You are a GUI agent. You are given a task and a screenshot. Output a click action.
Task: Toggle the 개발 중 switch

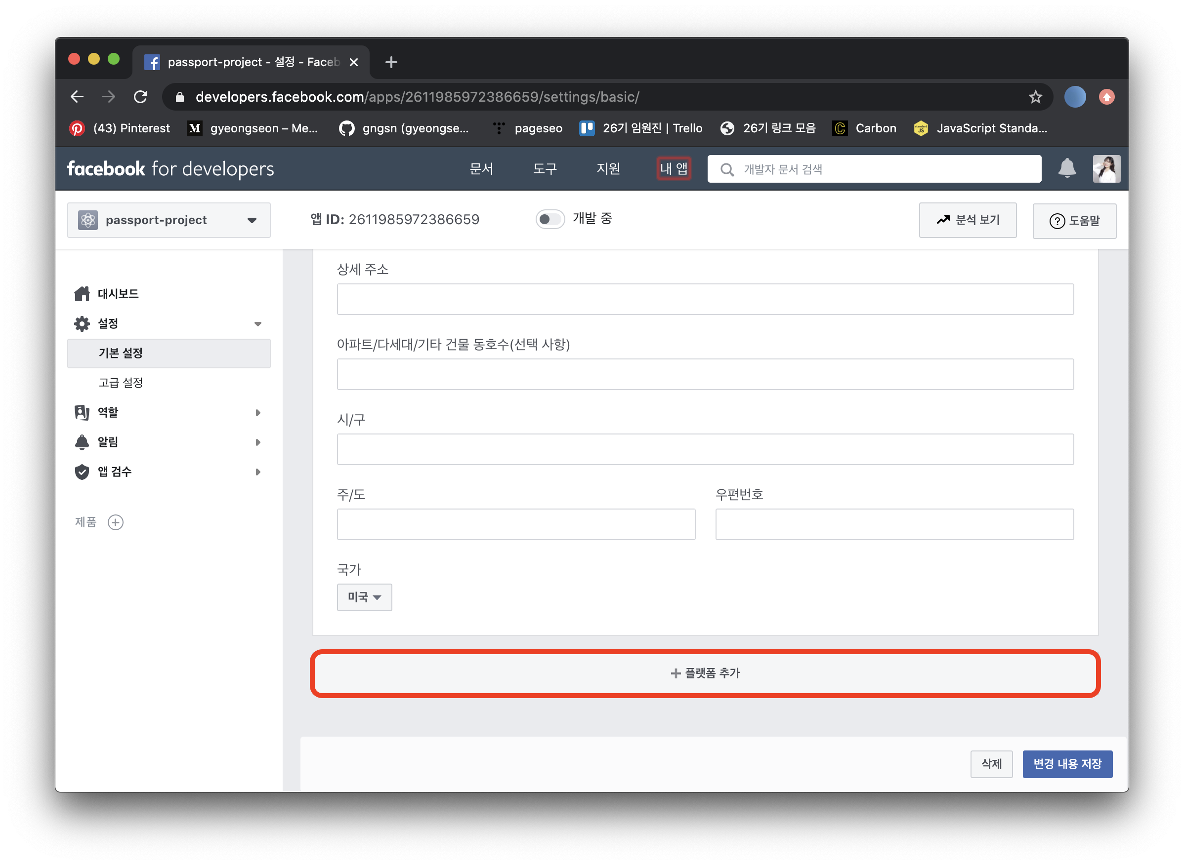[550, 219]
